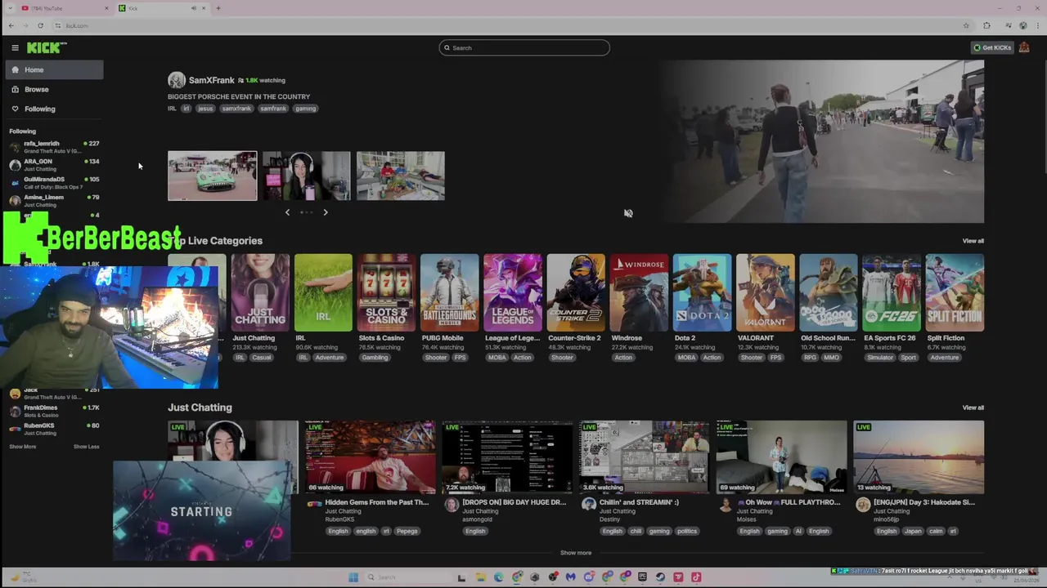
Task: Open the Chrome three-dot menu
Action: pyautogui.click(x=1038, y=25)
